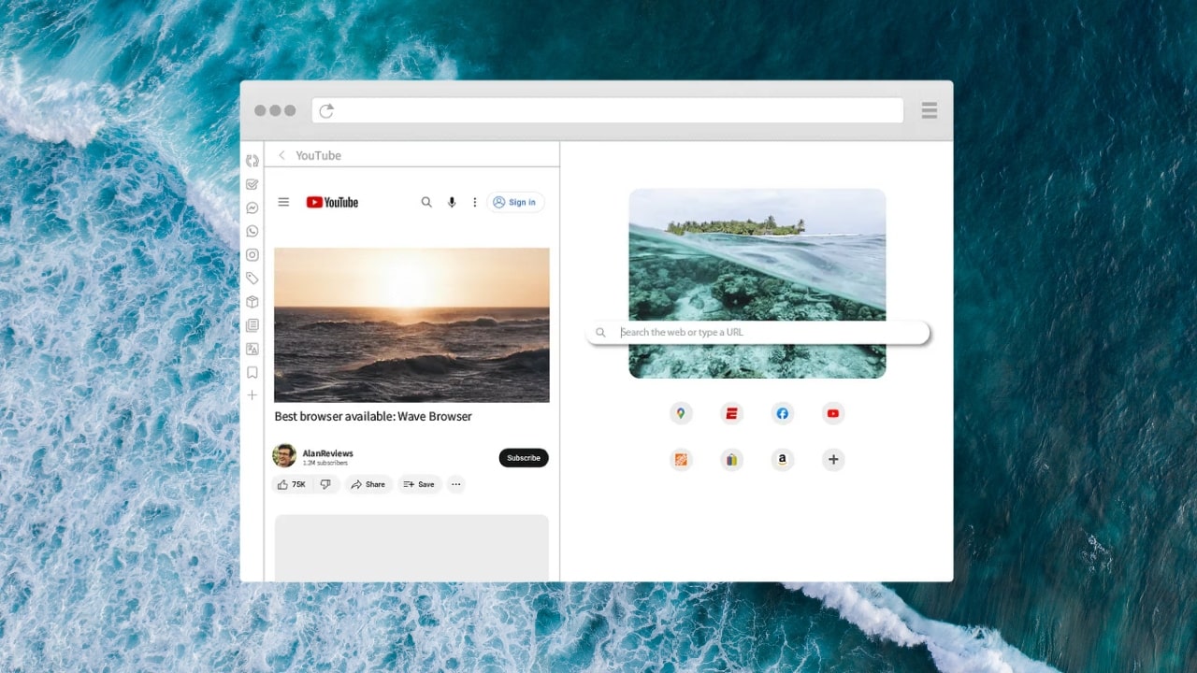Save the video to a playlist
The width and height of the screenshot is (1197, 673).
(419, 484)
